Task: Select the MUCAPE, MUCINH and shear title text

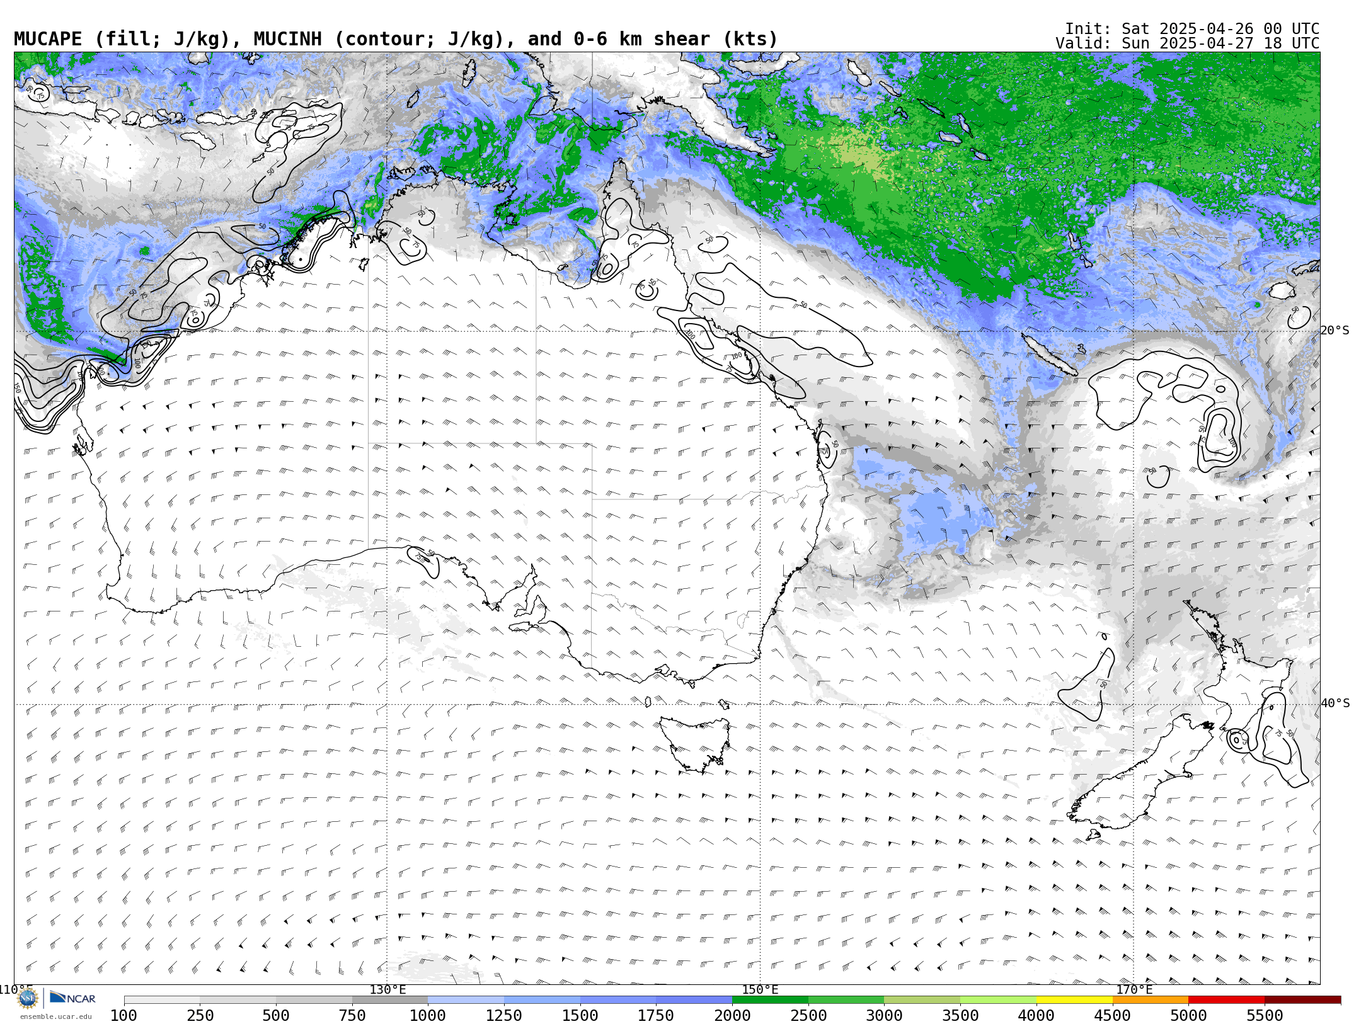Action: tap(396, 39)
